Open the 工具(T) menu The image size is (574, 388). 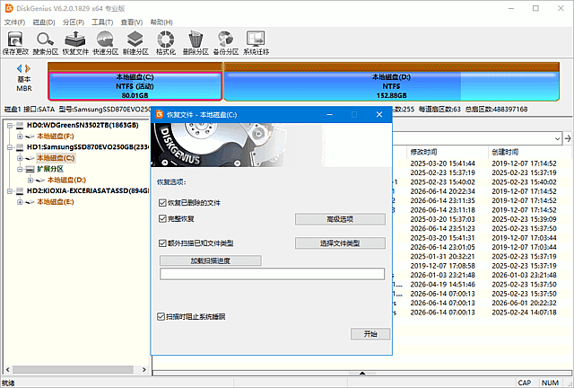click(x=102, y=22)
